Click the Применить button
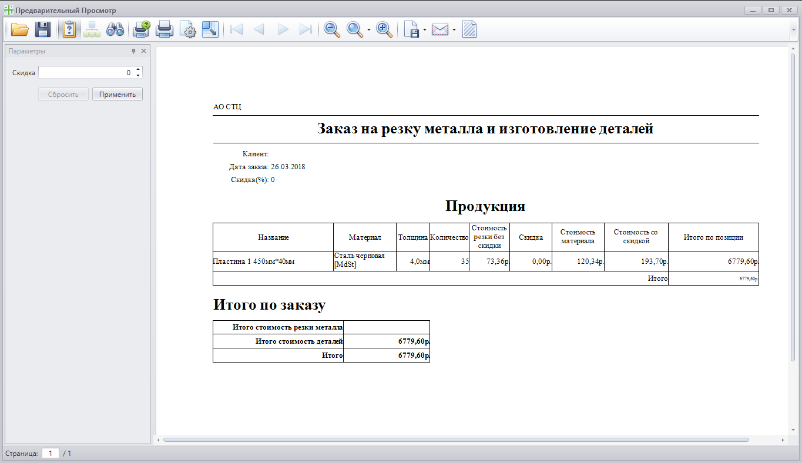Image resolution: width=802 pixels, height=463 pixels. click(118, 94)
